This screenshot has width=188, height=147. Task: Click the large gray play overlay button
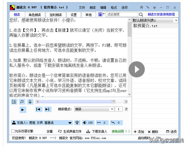(137, 69)
